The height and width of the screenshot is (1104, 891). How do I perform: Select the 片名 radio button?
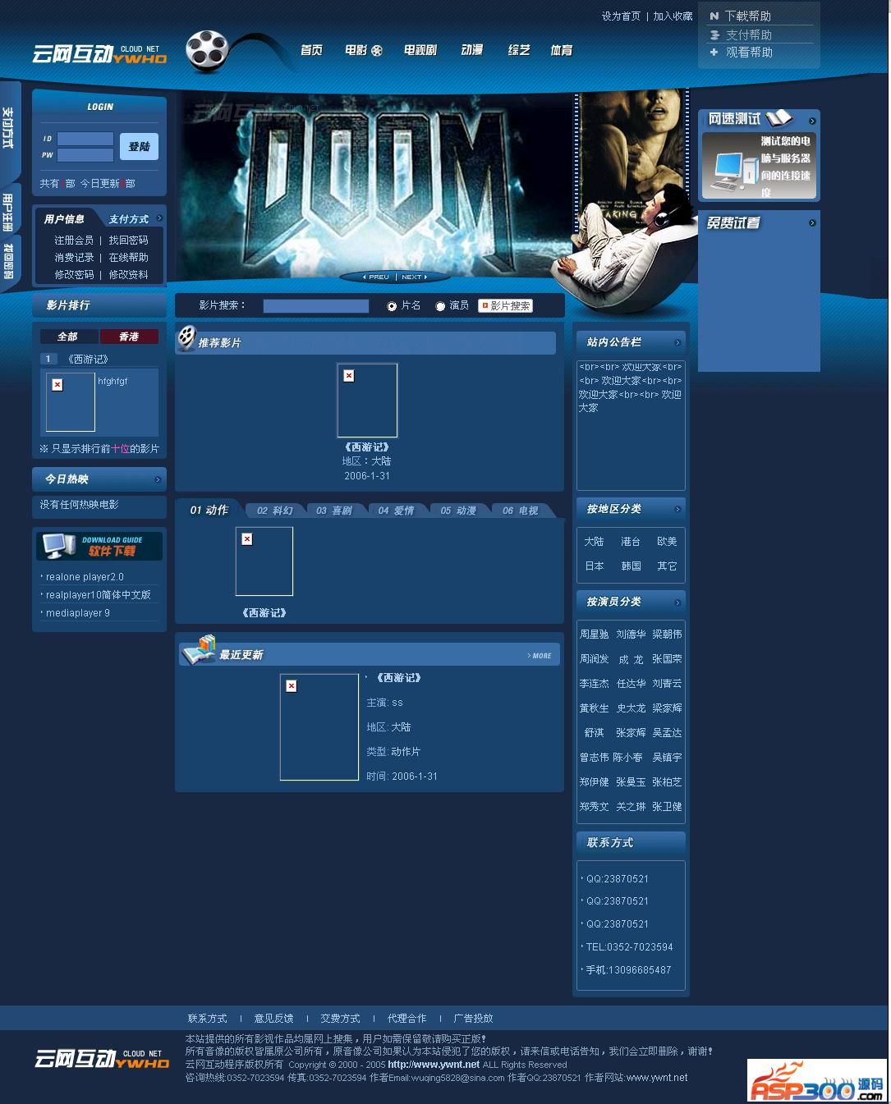coord(392,306)
